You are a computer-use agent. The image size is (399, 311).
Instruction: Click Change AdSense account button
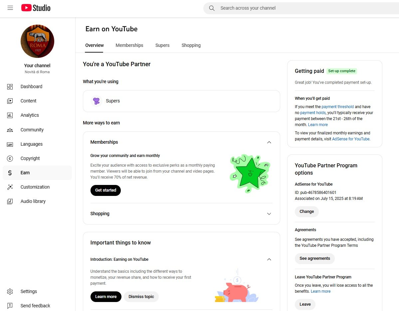[306, 212]
